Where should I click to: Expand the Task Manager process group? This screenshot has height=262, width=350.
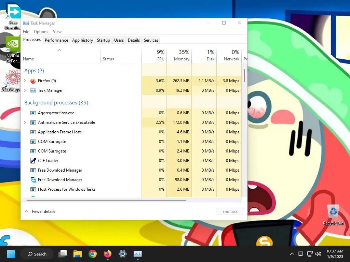(25, 90)
